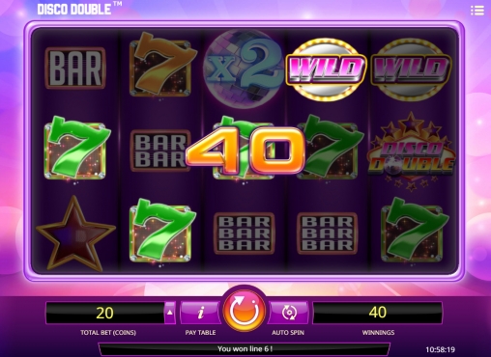Click the single BAR symbol

tap(75, 69)
